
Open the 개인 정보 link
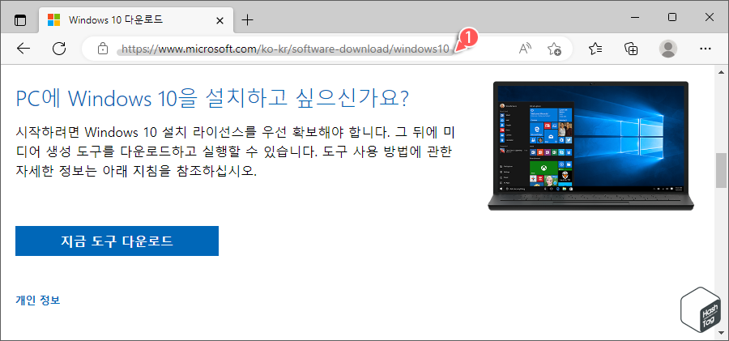click(x=38, y=300)
